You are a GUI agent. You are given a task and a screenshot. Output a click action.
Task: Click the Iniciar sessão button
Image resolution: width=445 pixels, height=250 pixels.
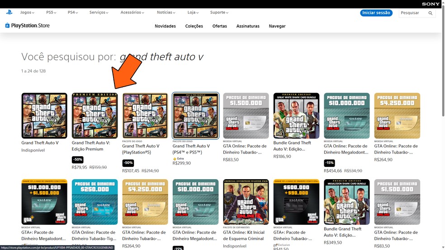coord(376,13)
